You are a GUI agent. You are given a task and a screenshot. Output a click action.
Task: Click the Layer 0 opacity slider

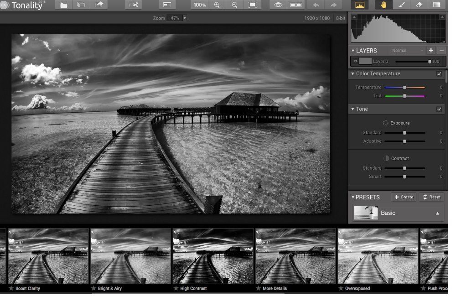(413, 62)
